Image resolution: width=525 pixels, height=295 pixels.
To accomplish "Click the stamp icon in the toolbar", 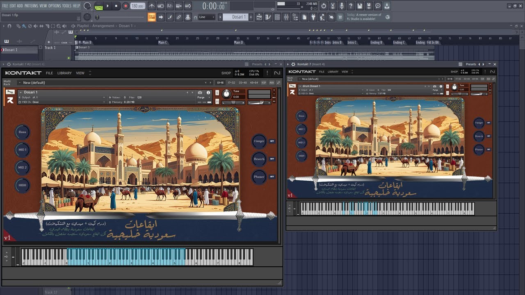I will (x=188, y=17).
